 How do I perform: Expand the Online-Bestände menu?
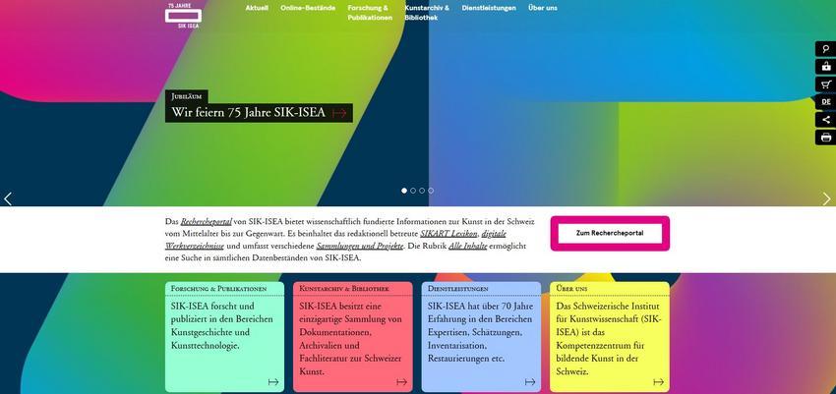pos(307,8)
